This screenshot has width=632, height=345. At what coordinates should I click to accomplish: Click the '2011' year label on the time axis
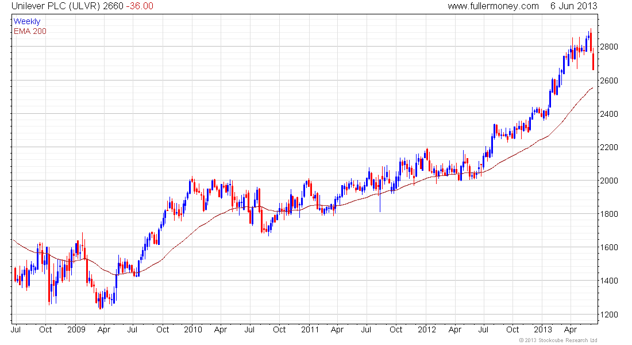[310, 329]
